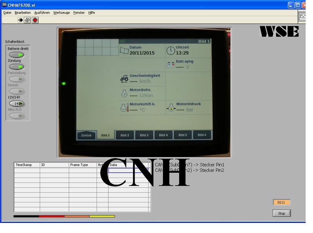Screen dimensions: 313x233
Task: Select the Bild 5 tab
Action: point(183,135)
